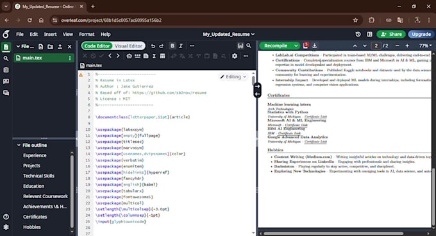Redo the last edit
This screenshot has width=436, height=236.
162,46
